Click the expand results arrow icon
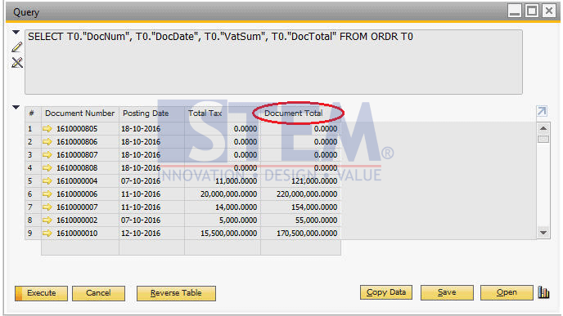Viewport: 563px width, 316px height. (x=543, y=111)
